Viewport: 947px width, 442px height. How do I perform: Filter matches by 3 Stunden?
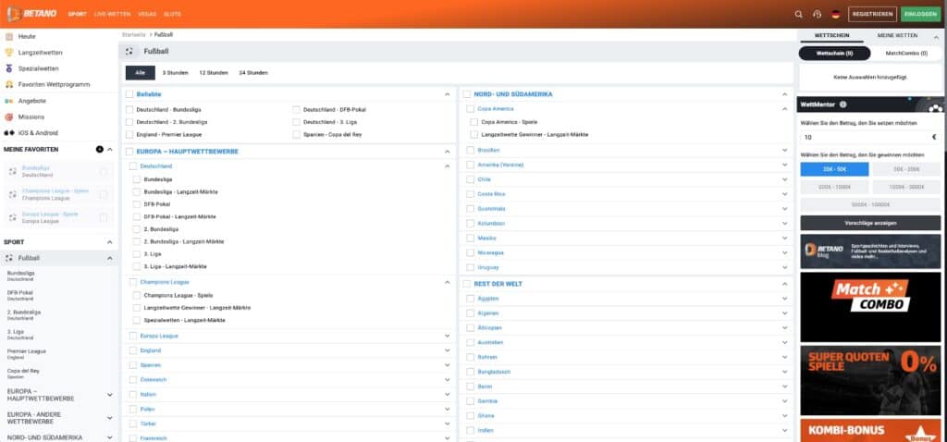tap(175, 72)
